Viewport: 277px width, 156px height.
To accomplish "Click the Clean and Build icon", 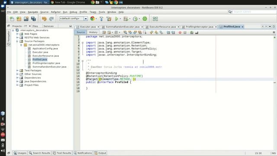I will click(109, 19).
